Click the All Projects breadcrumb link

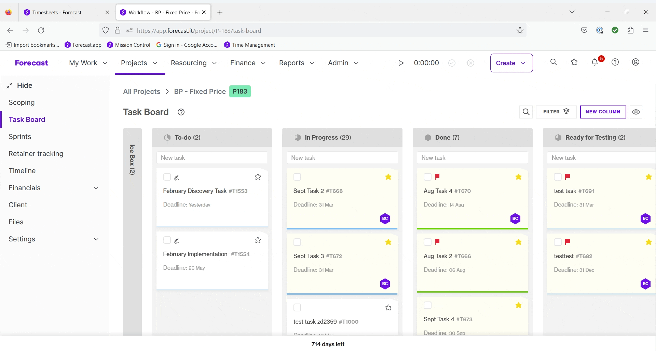[x=141, y=92]
